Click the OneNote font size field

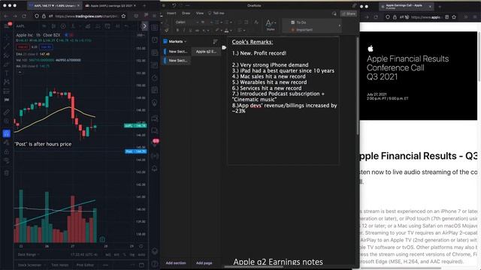[x=202, y=22]
